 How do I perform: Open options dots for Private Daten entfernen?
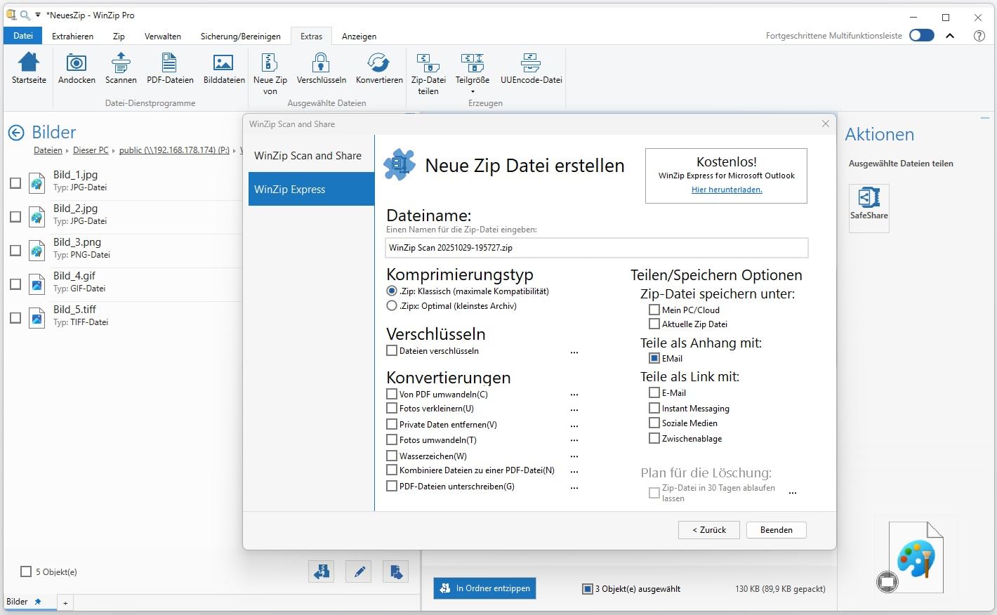coord(574,426)
